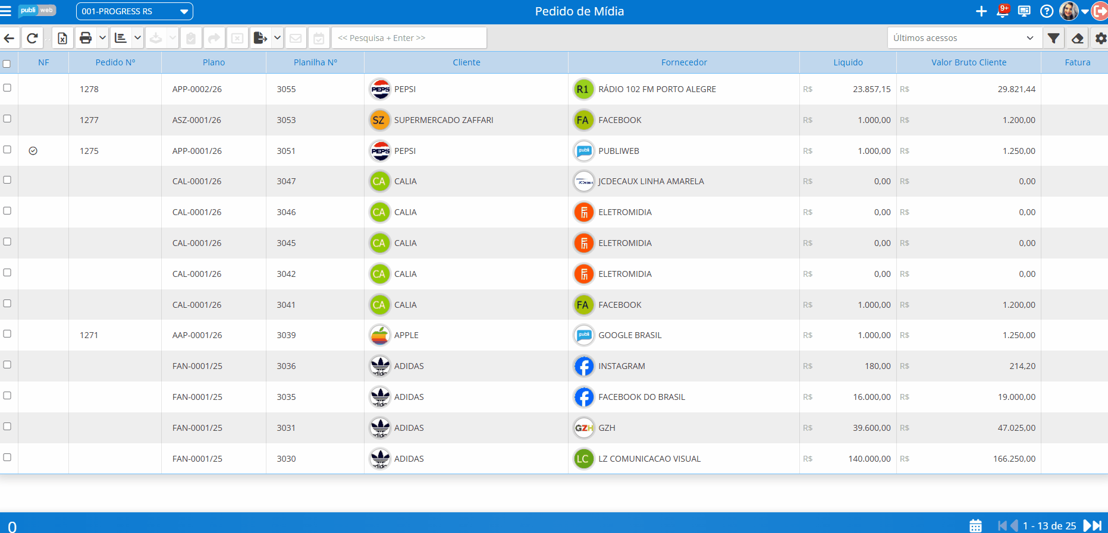The height and width of the screenshot is (533, 1108).
Task: Click the Pesquisa search field
Action: click(x=409, y=38)
